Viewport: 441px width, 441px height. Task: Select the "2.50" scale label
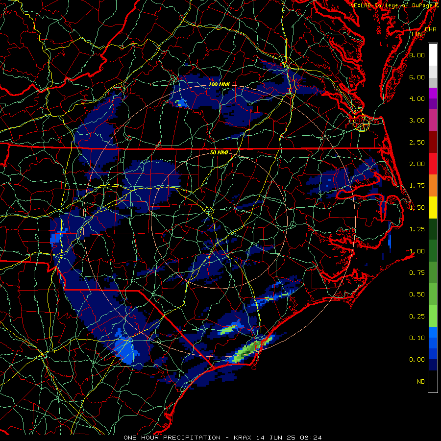click(x=417, y=142)
